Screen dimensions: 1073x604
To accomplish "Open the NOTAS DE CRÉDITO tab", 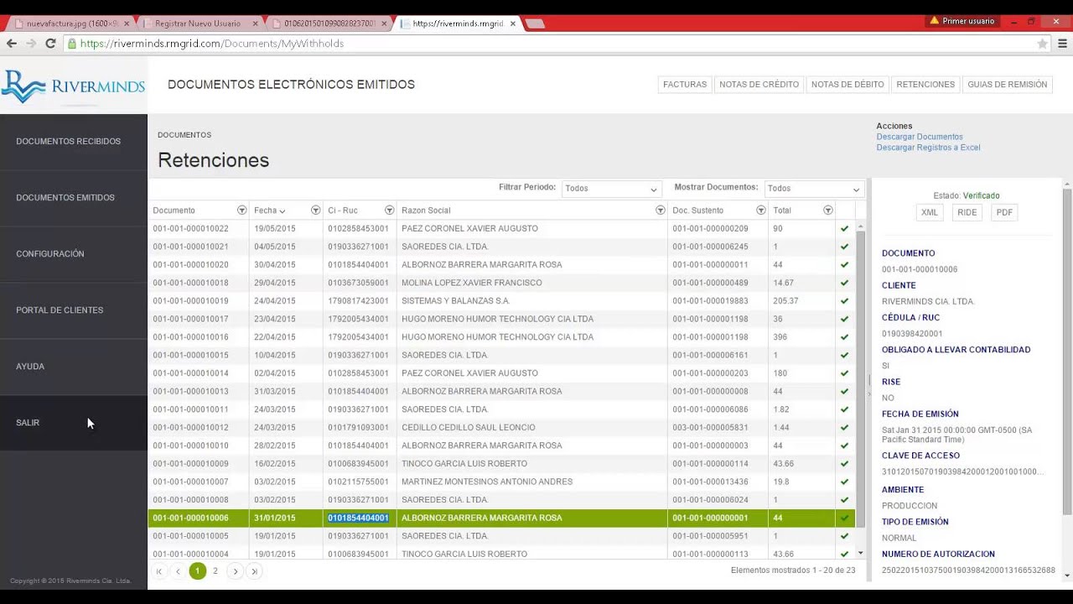I will (x=759, y=85).
